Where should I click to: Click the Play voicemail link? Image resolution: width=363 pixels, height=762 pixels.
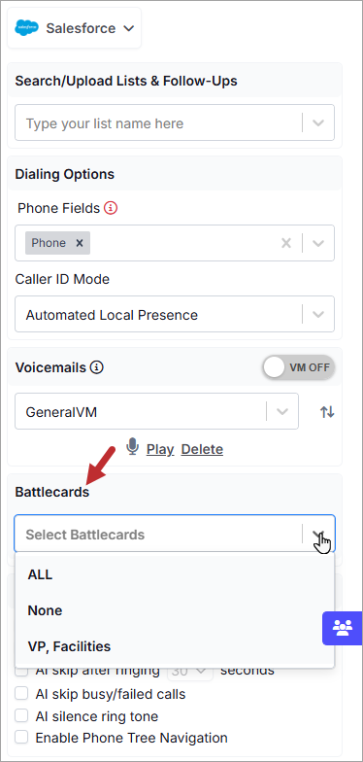[x=160, y=449]
